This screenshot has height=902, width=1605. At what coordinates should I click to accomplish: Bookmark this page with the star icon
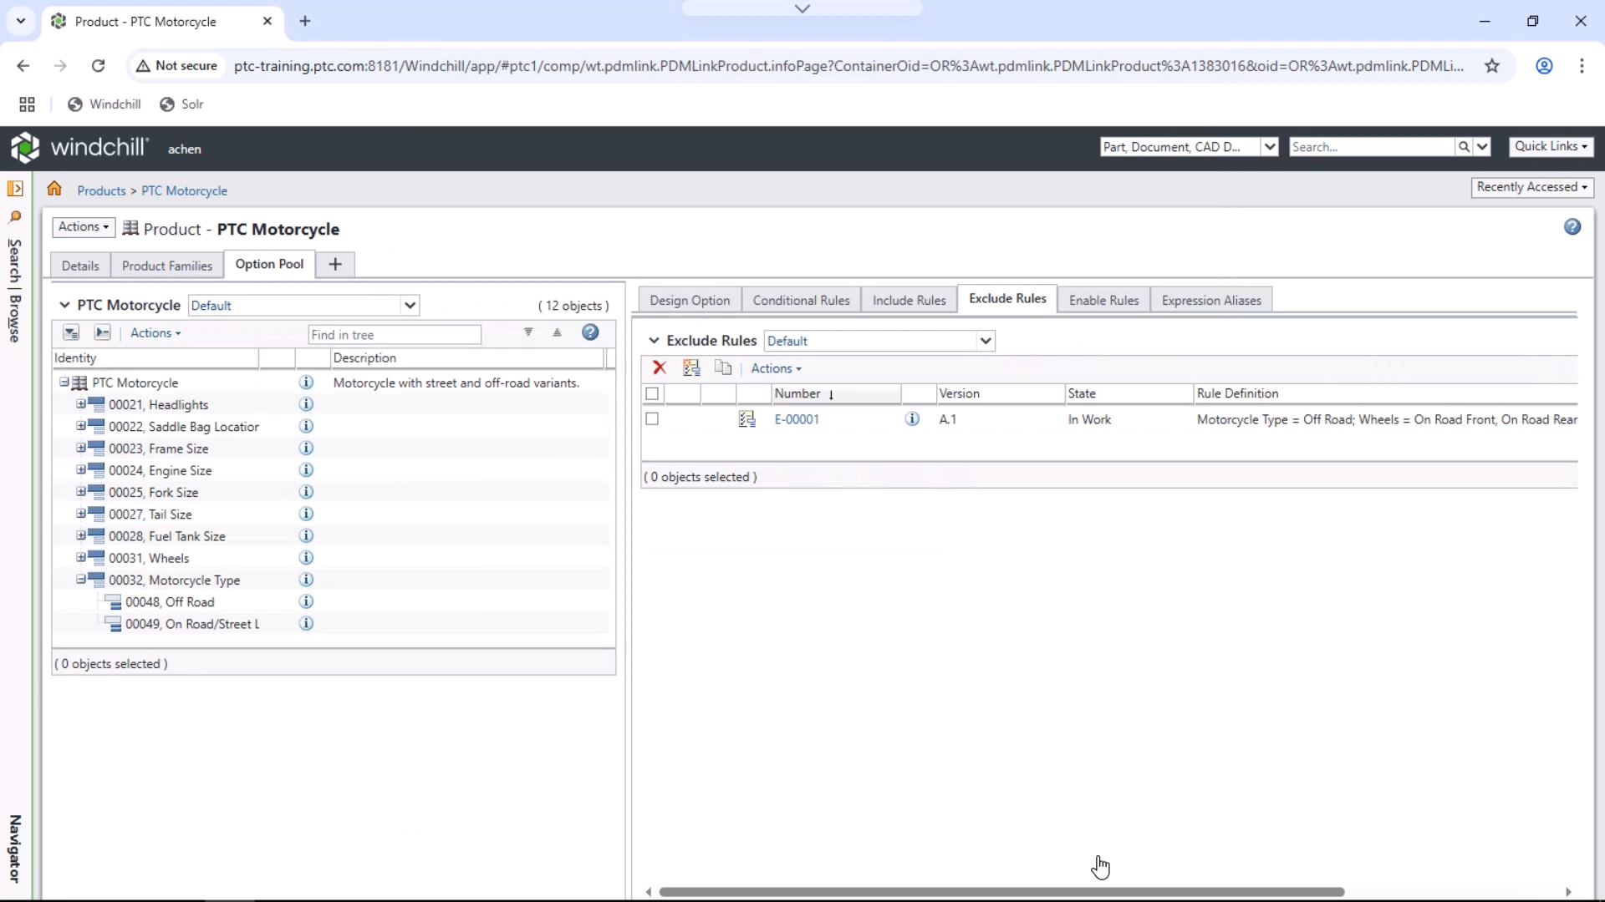pos(1492,66)
